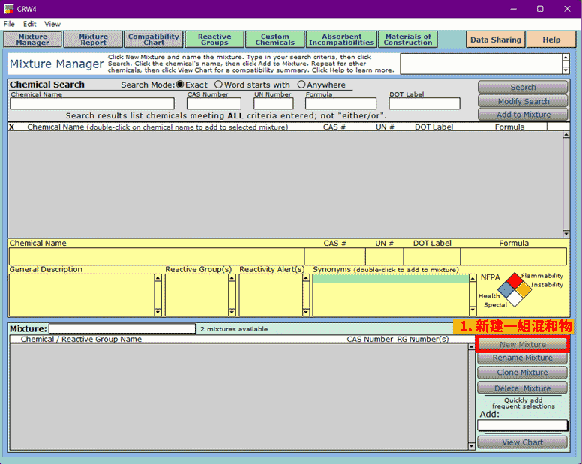Image resolution: width=582 pixels, height=464 pixels.
Task: Select Word starts with search mode
Action: point(219,85)
